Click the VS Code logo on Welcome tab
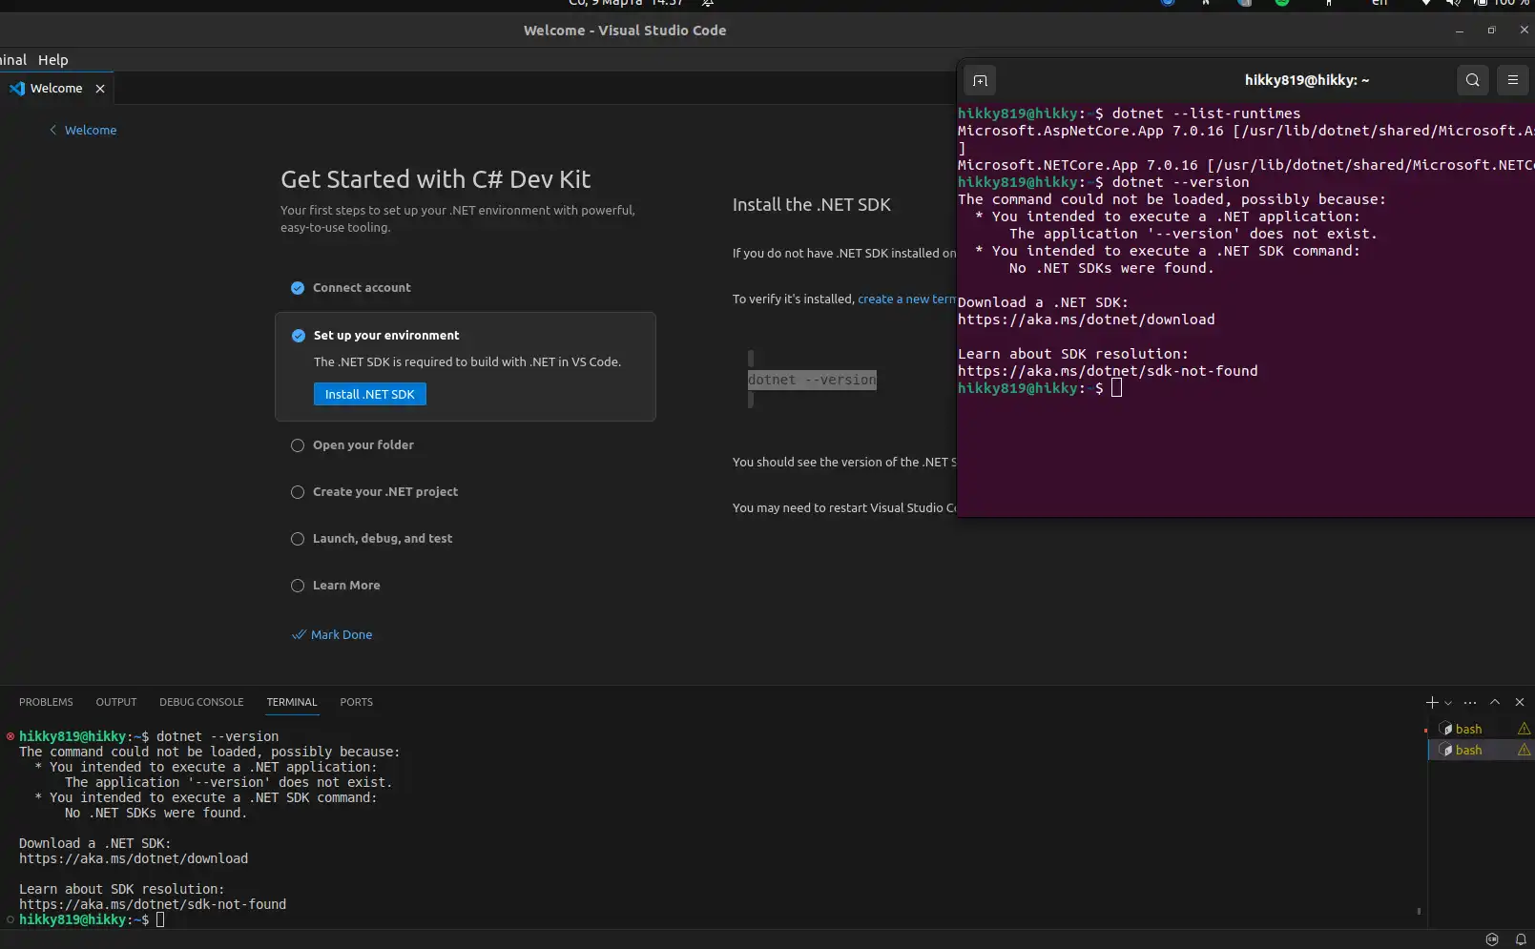1535x949 pixels. tap(17, 88)
